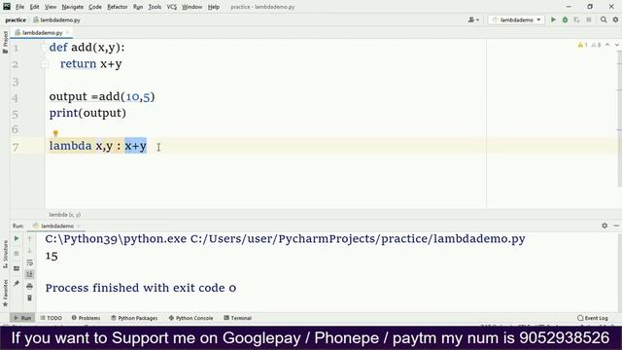Open the Favorites tool window
The height and width of the screenshot is (350, 622).
click(x=5, y=294)
